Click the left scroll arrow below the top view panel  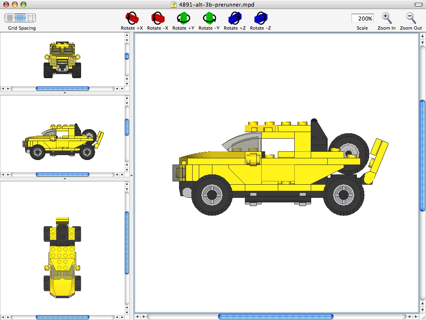coord(3,317)
